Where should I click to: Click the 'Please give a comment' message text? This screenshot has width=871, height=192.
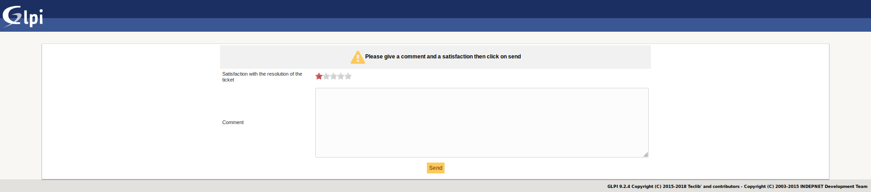tap(443, 57)
